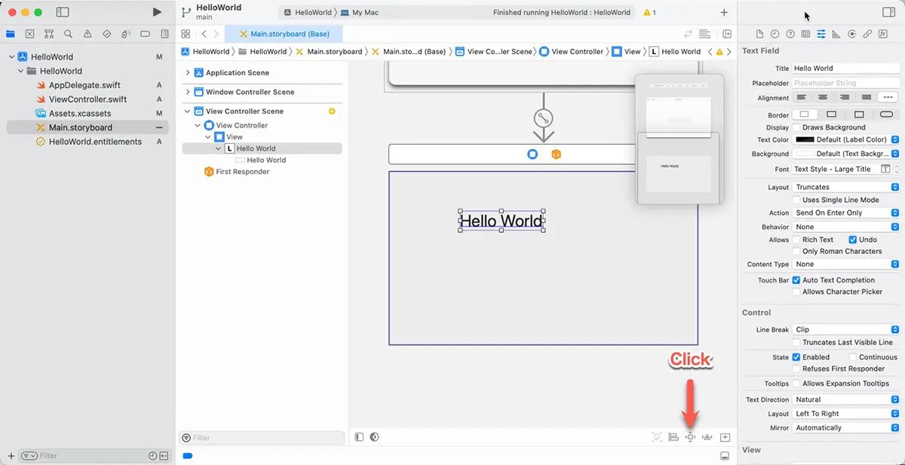Click the Text Color black swatch
Screen dimensions: 905x465
tap(805, 139)
